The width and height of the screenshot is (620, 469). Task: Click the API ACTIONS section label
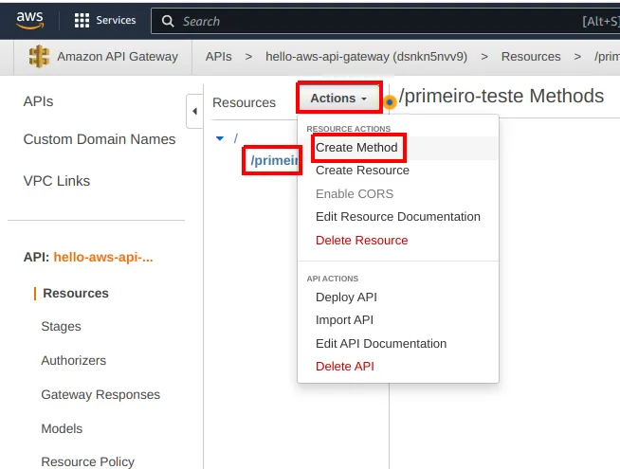[333, 279]
